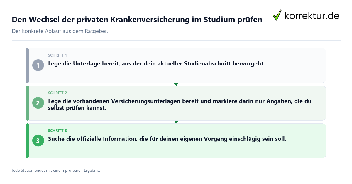Click the gray step 1 number circle
The height and width of the screenshot is (184, 352).
click(x=38, y=65)
